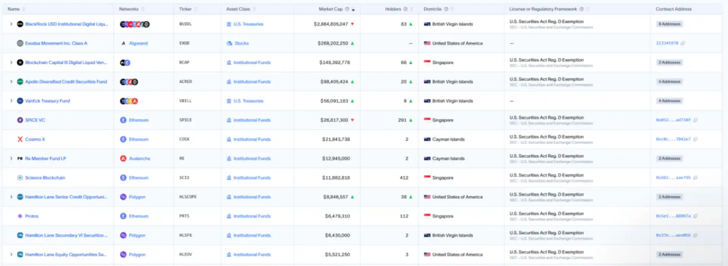Open the Algorand network link
Screen dimensions: 728x266
(x=138, y=43)
